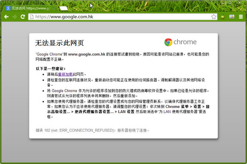Click the google favicon on the tab

coord(8,8)
